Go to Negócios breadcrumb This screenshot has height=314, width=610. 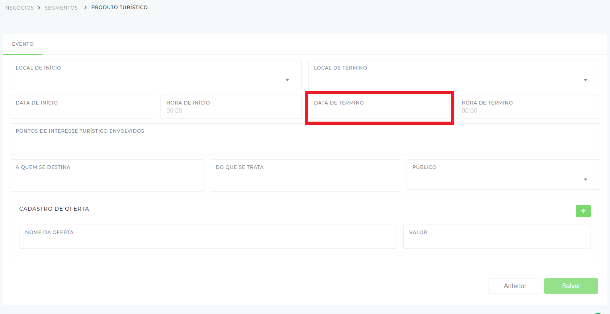pyautogui.click(x=20, y=8)
